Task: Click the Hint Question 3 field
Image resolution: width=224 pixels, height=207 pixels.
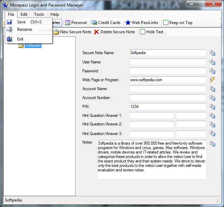Action: 152,134
